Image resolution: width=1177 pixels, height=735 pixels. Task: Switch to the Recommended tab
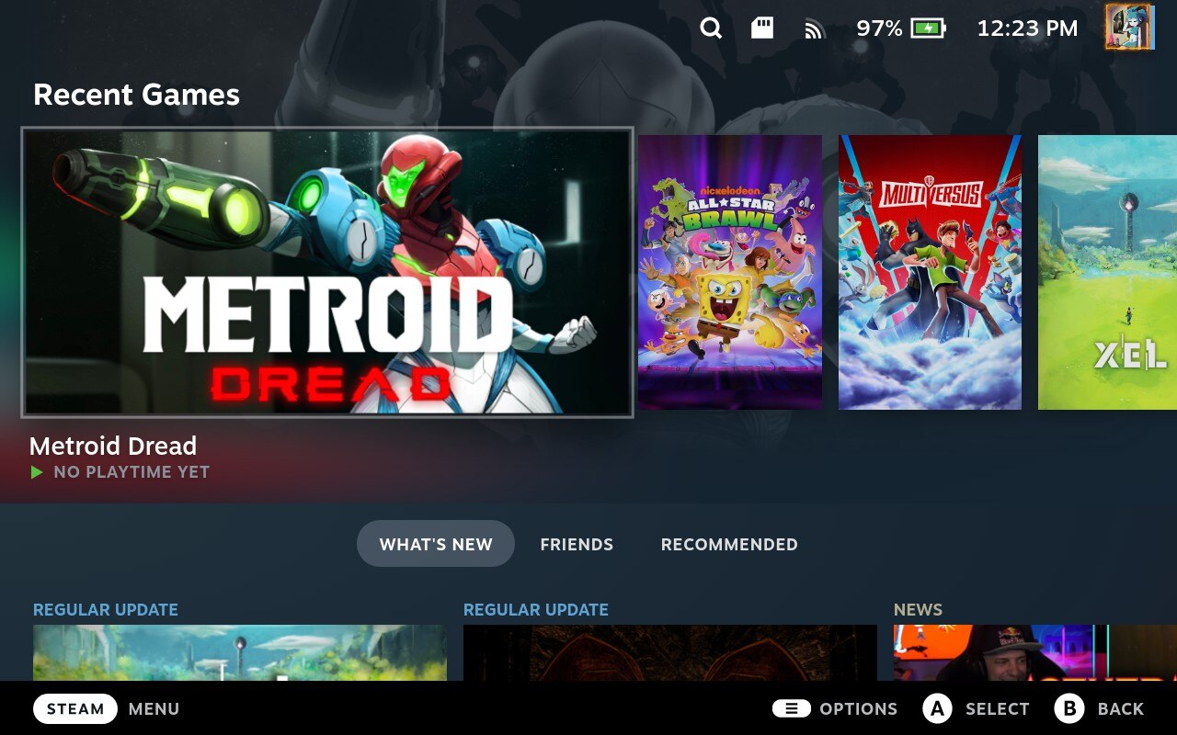[729, 544]
